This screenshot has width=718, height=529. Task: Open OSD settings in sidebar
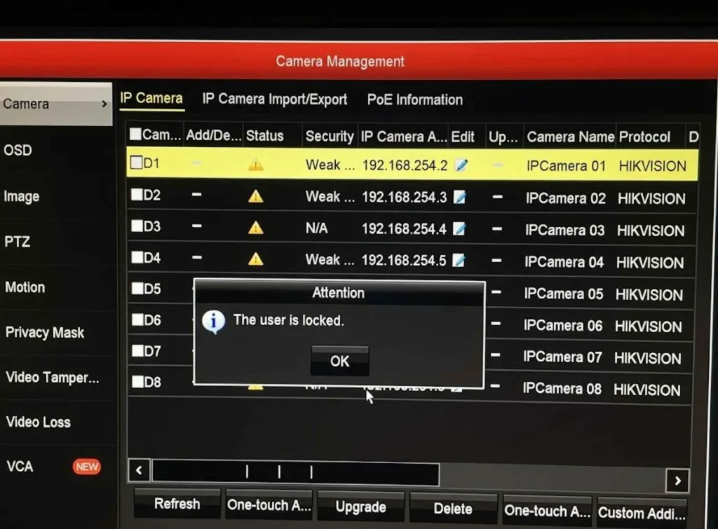(x=18, y=150)
